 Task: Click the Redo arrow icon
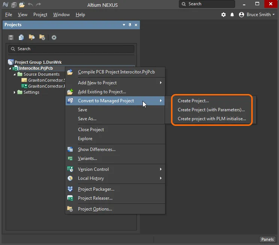38,4
